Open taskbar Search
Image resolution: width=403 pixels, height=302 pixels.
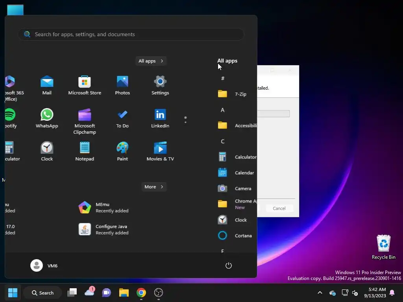pos(43,293)
